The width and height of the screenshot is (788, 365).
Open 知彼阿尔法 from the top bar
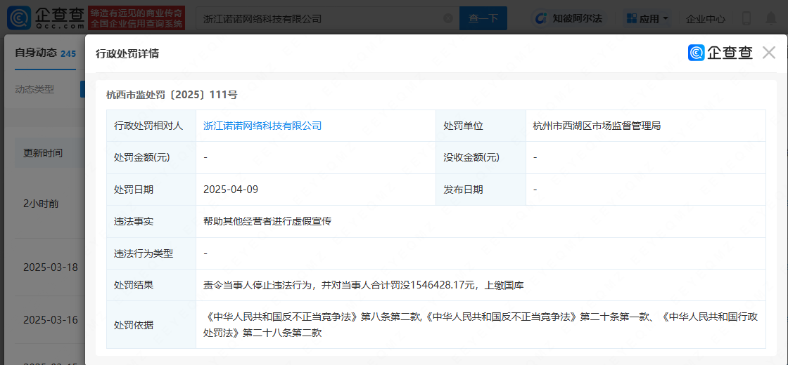coord(568,19)
